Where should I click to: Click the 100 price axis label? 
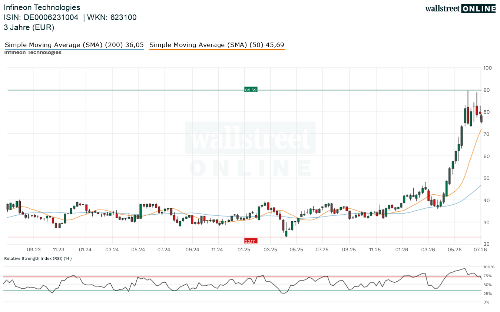[487, 68]
